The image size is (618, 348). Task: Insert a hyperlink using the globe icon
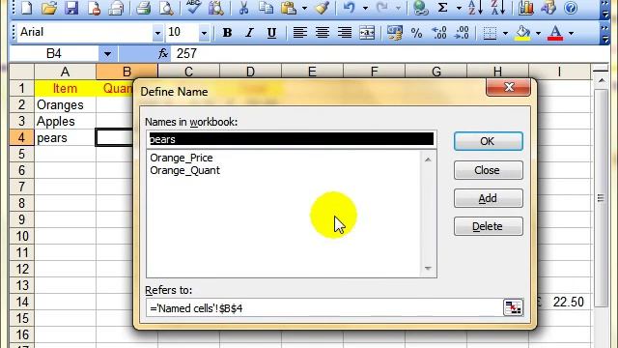coord(421,8)
